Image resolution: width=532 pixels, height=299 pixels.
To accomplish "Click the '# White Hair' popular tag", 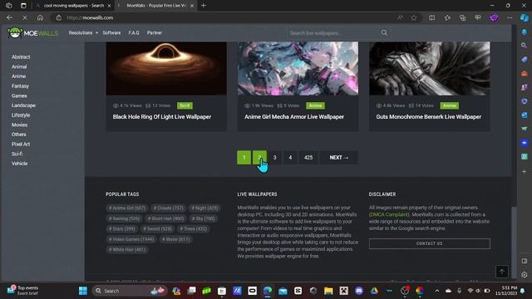I will [x=127, y=249].
